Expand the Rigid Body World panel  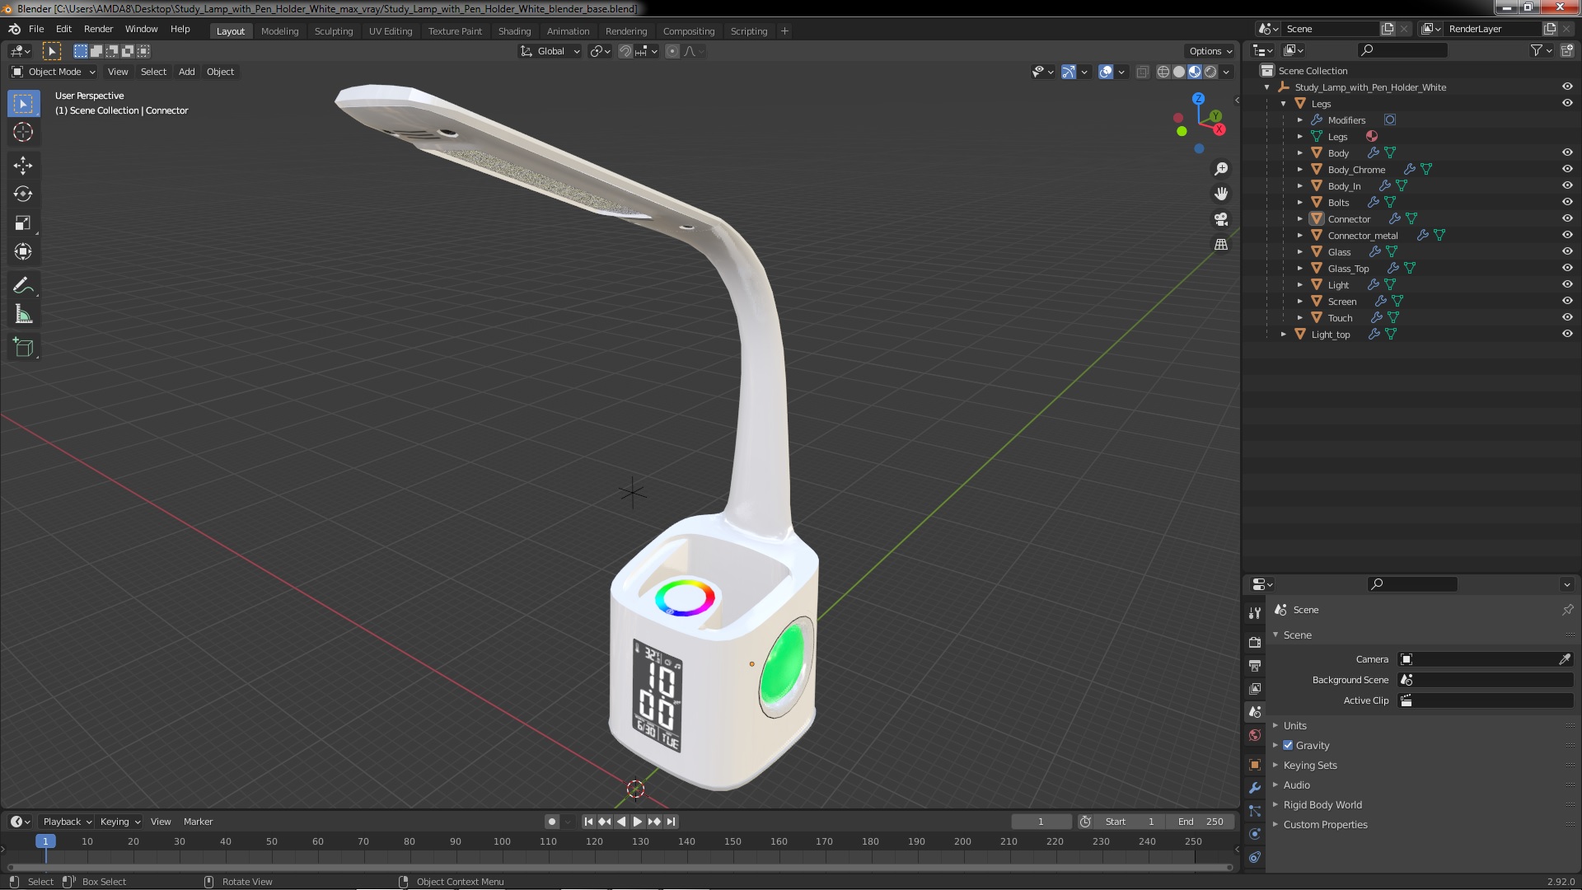tap(1322, 804)
